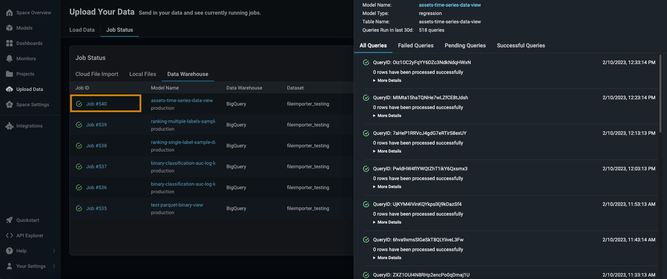Click the assets-time-series-data-view Model Name link
The height and width of the screenshot is (279, 667).
[450, 5]
